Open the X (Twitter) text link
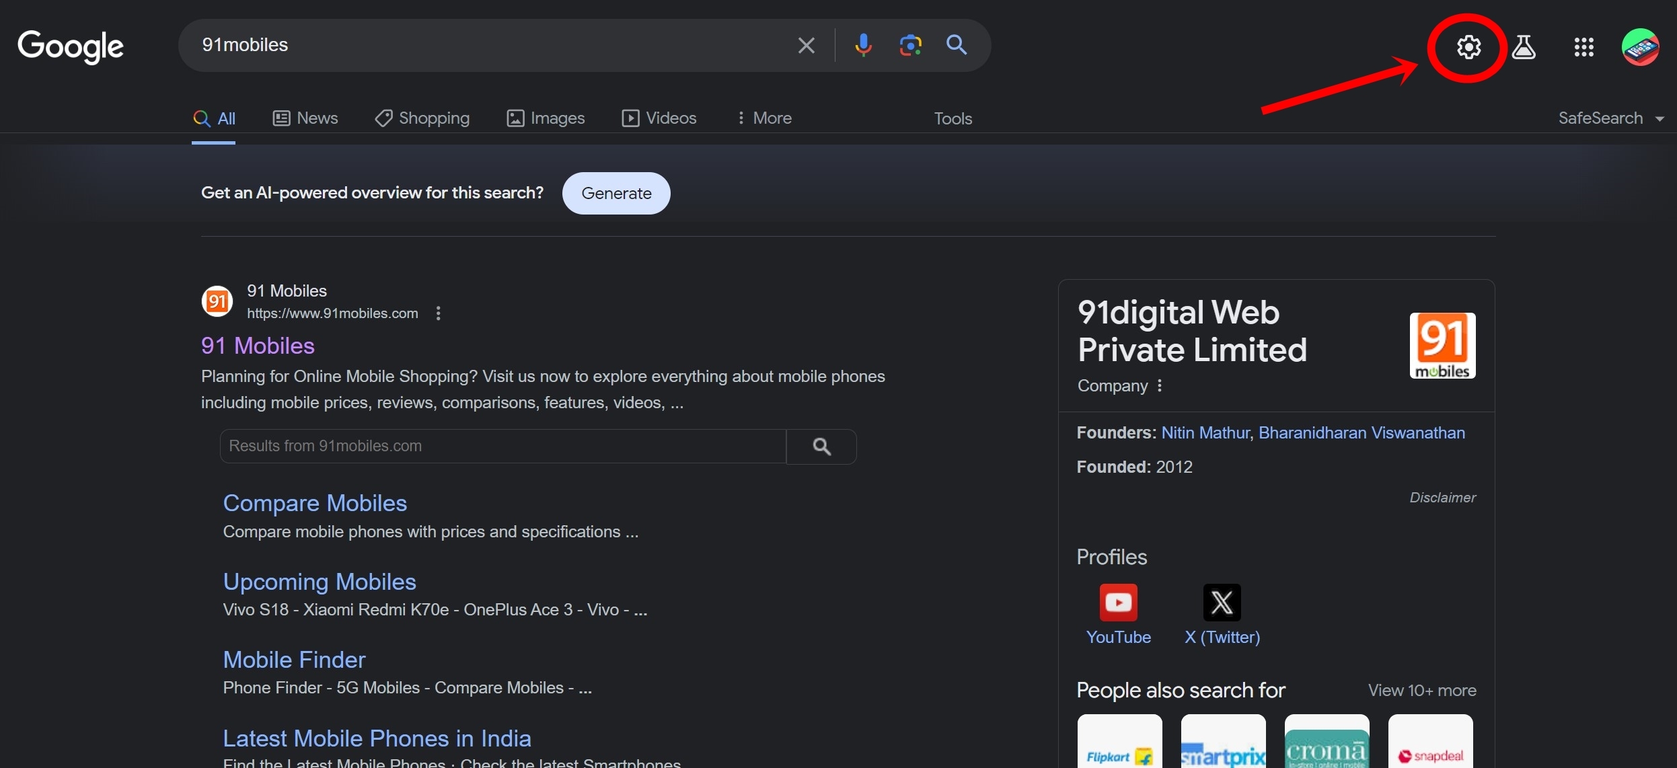This screenshot has height=768, width=1677. pos(1222,638)
